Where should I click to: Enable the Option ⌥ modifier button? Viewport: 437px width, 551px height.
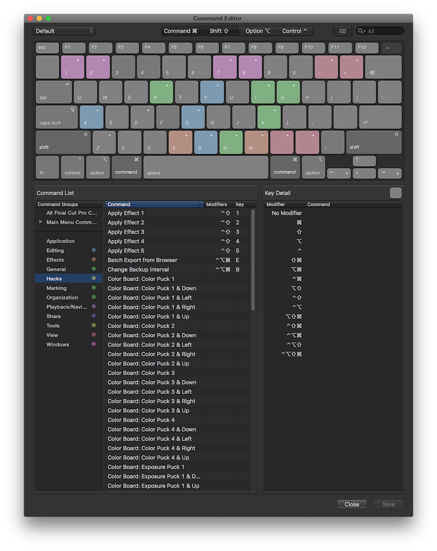click(x=258, y=31)
